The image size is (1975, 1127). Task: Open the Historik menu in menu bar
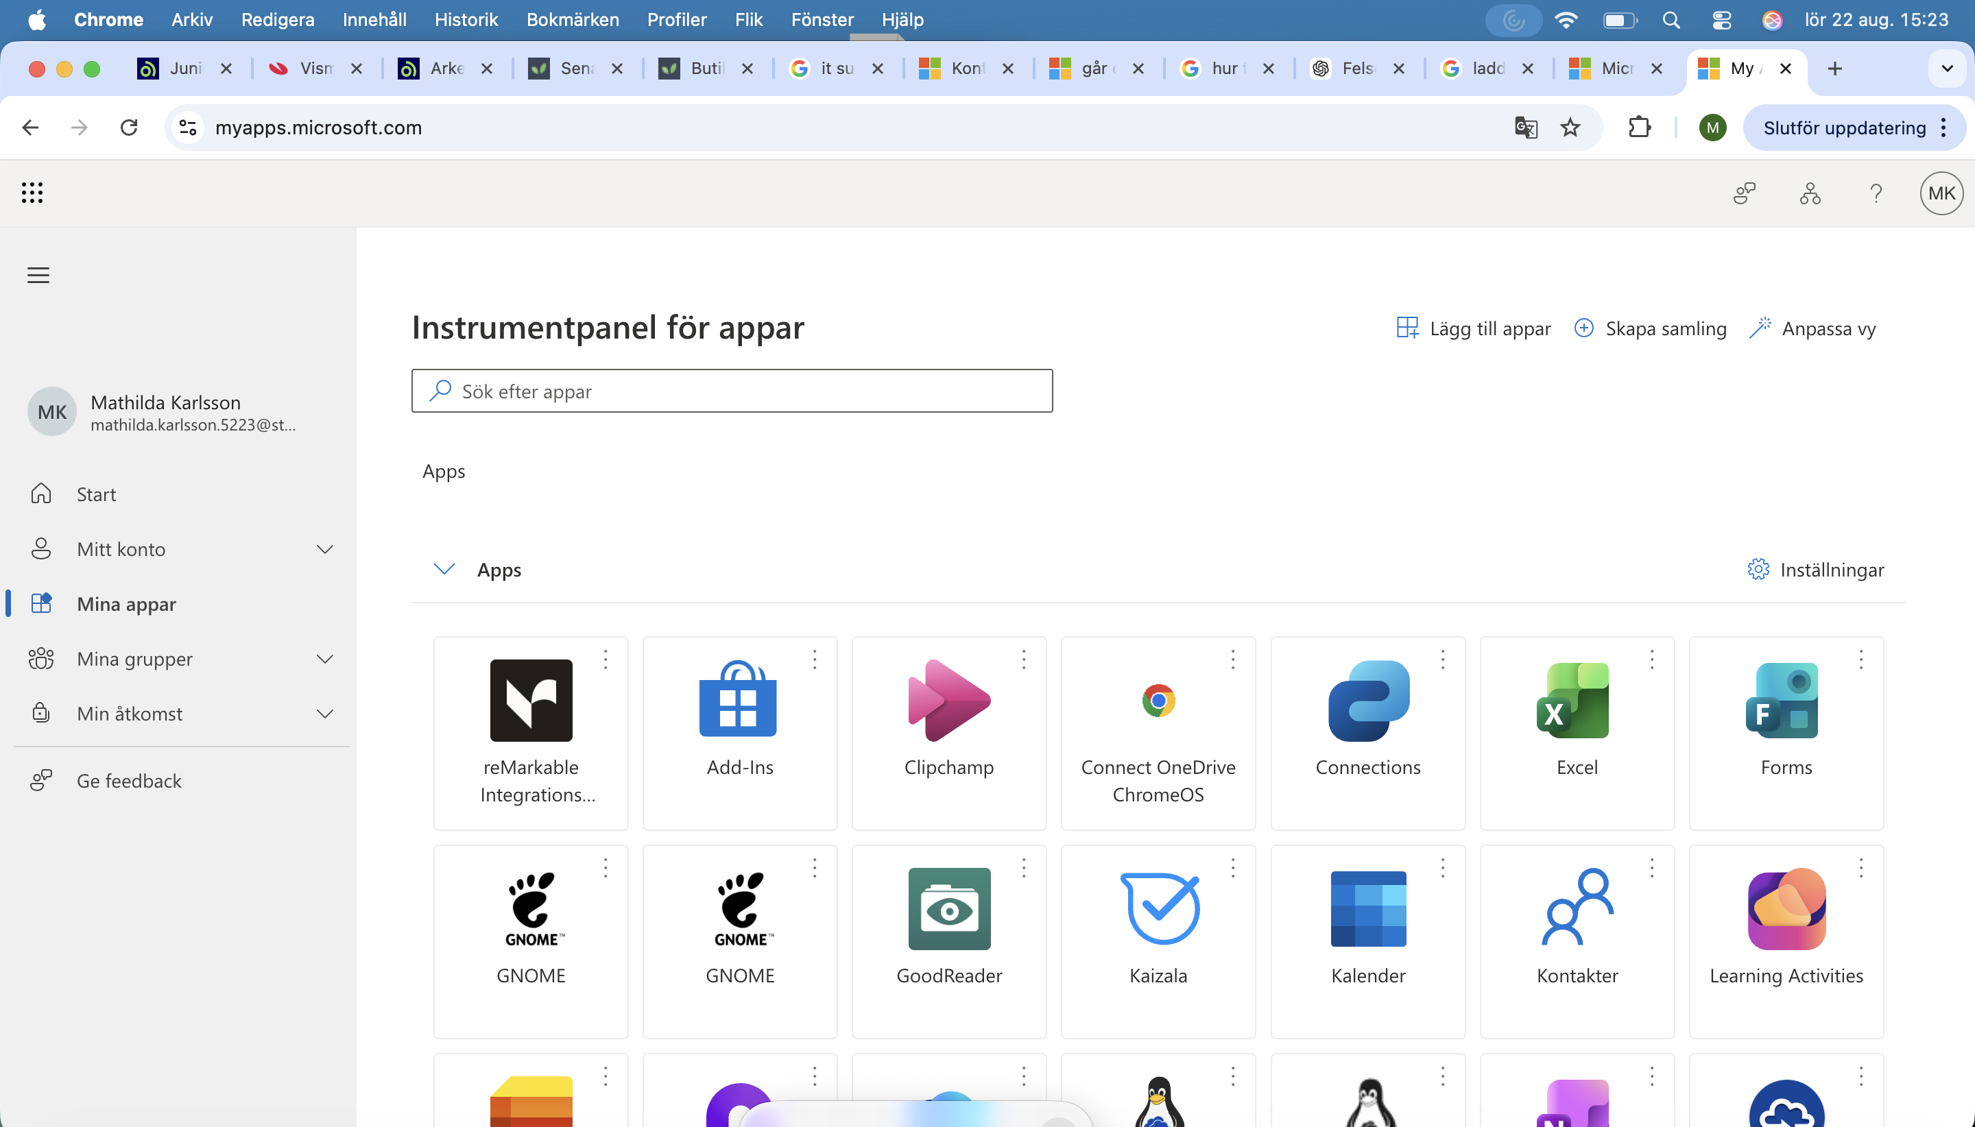[466, 19]
